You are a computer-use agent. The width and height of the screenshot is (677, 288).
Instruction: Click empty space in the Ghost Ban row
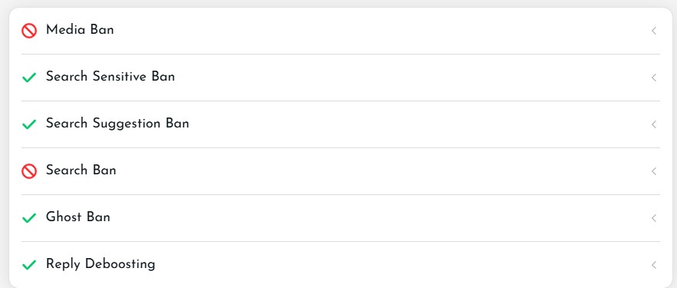coord(380,218)
